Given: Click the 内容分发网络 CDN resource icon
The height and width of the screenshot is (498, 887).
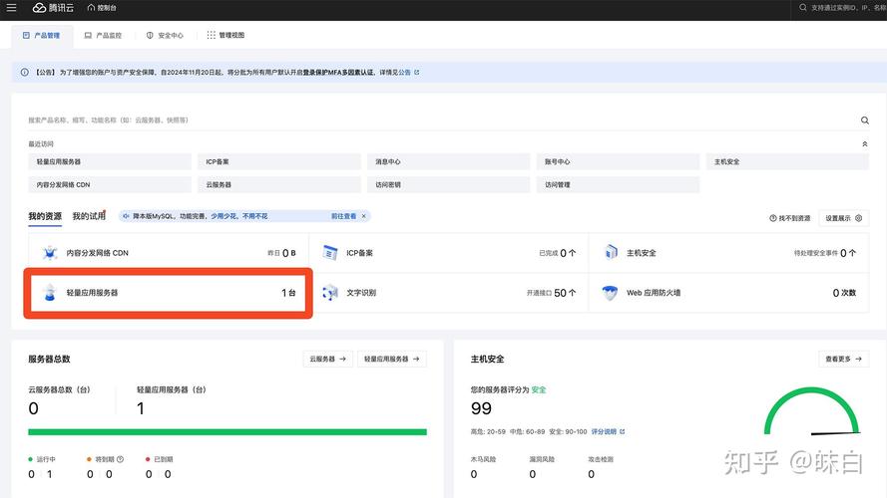Looking at the screenshot, I should 50,253.
